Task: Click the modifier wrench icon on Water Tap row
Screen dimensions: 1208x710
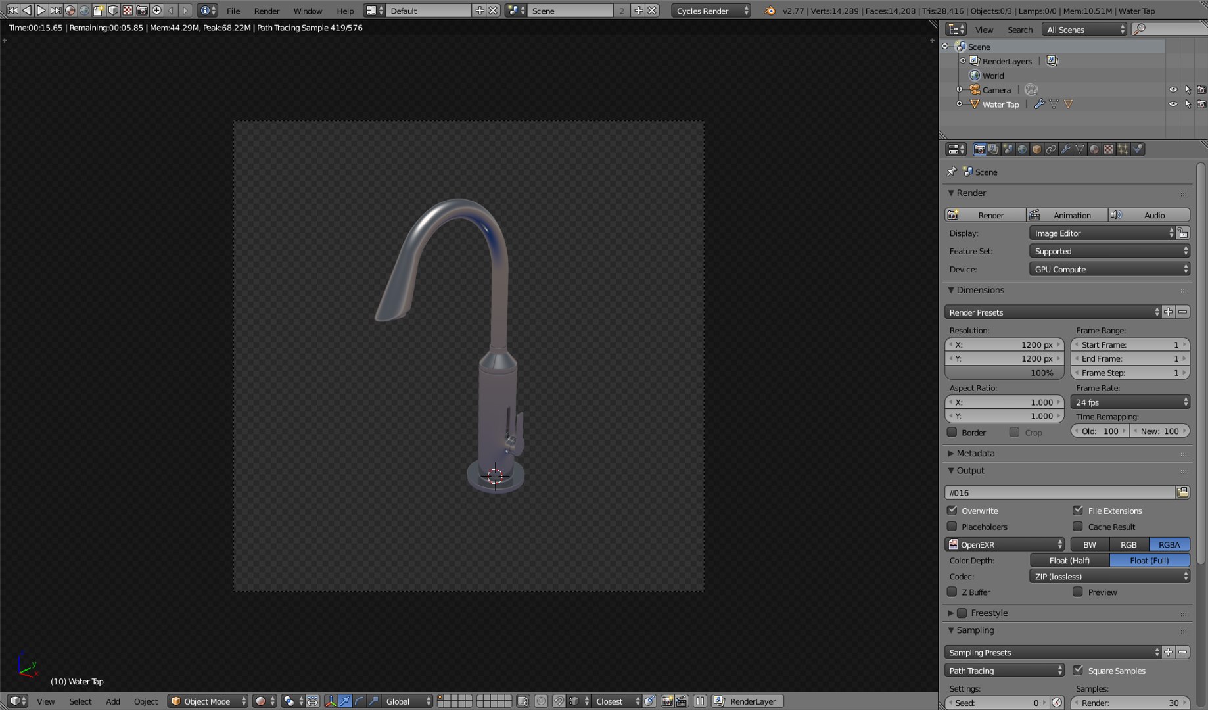Action: (x=1039, y=104)
